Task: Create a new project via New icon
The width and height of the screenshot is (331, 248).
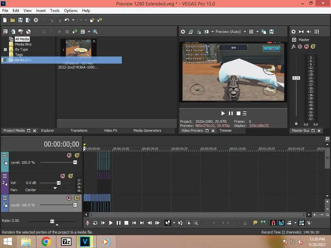Action: (x=5, y=20)
